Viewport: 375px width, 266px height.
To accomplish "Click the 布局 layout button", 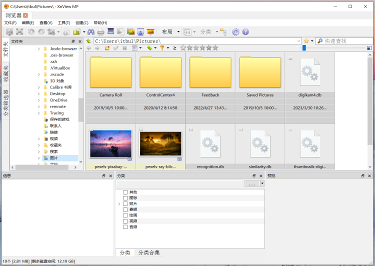I will click(x=167, y=32).
